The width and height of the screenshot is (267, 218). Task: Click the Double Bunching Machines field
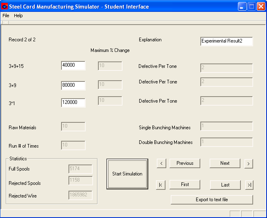(x=226, y=142)
